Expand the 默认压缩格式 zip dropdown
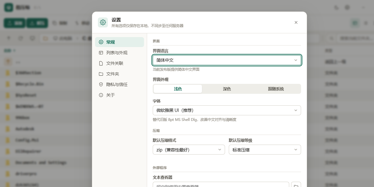Screen dimensions: 374x187 click(189, 150)
